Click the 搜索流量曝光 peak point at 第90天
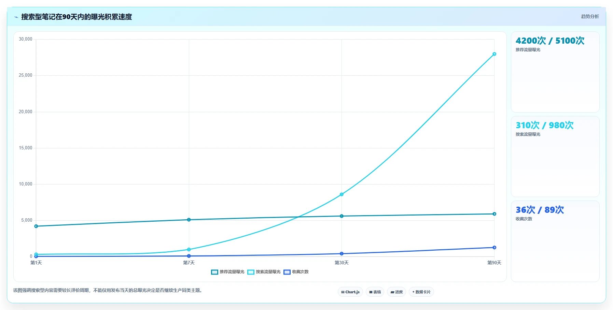 tap(494, 54)
